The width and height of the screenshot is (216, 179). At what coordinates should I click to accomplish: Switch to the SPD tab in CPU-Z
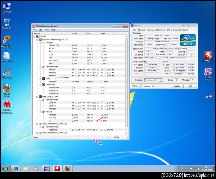tap(168, 30)
